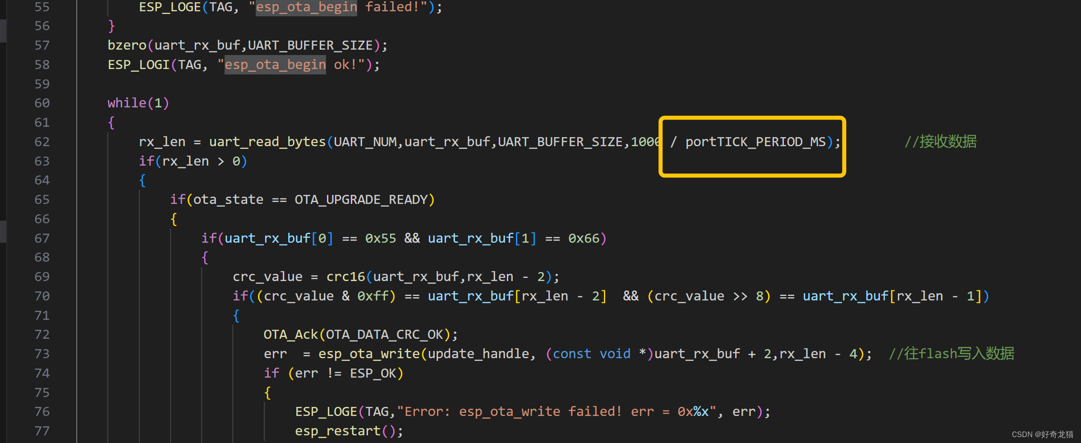This screenshot has height=443, width=1081.
Task: Click const void cast on line 73
Action: click(x=592, y=354)
